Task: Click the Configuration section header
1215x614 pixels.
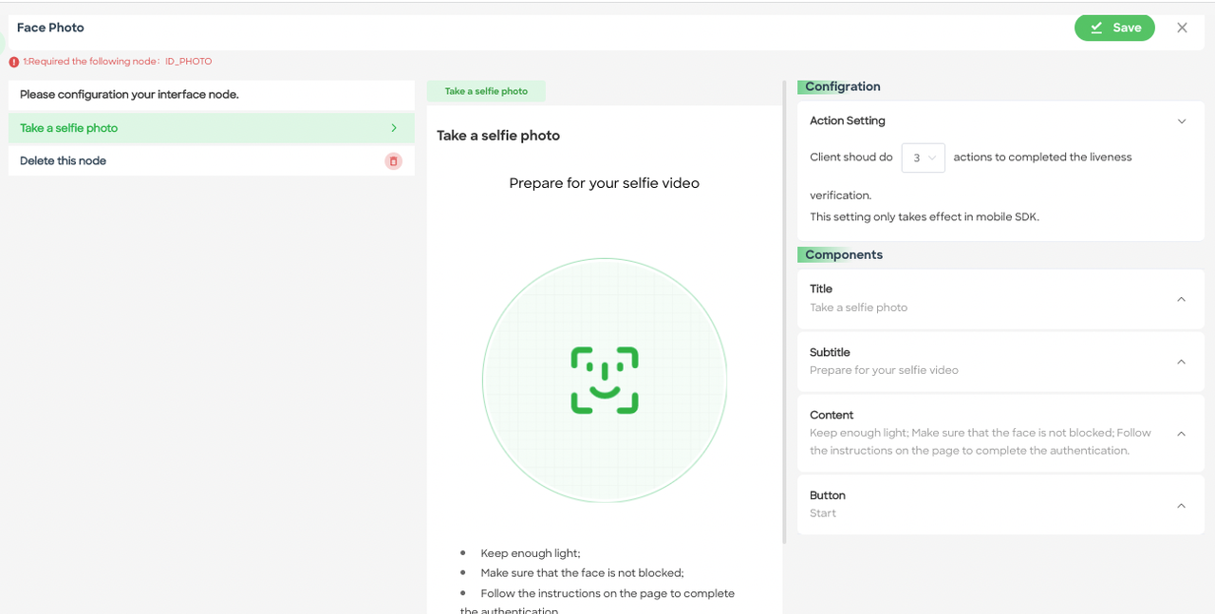Action: click(840, 86)
